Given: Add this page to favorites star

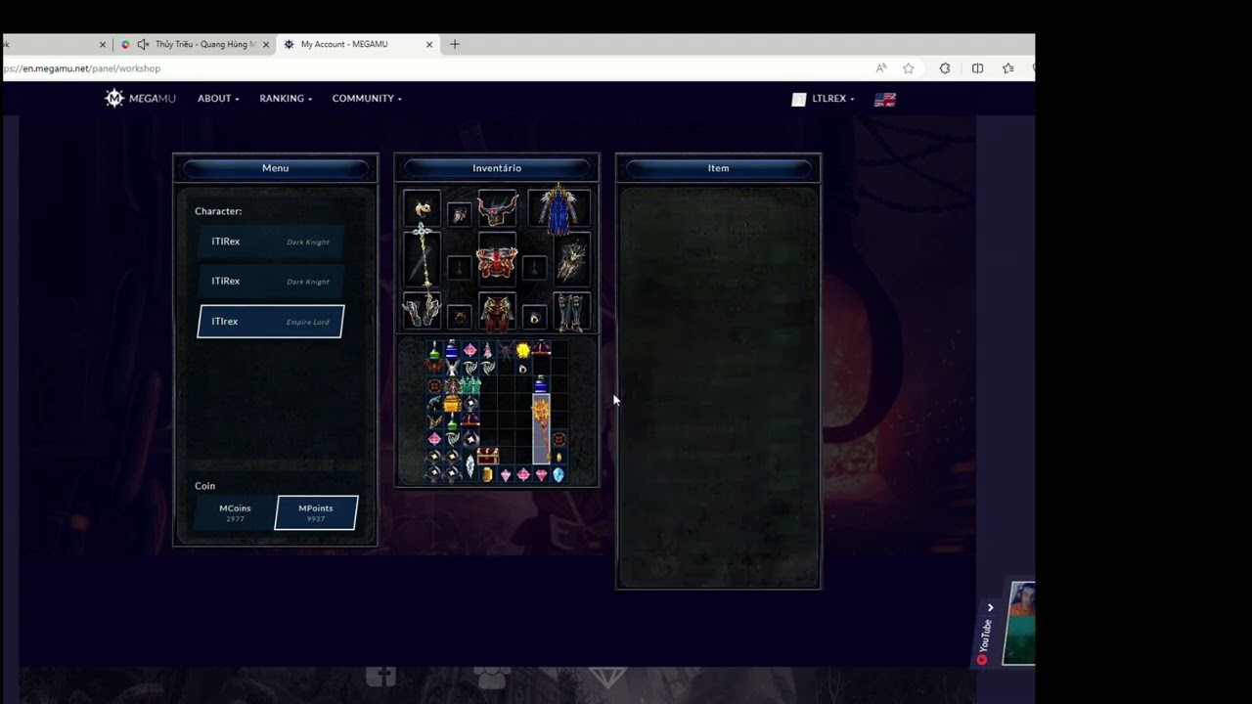Looking at the screenshot, I should [909, 68].
